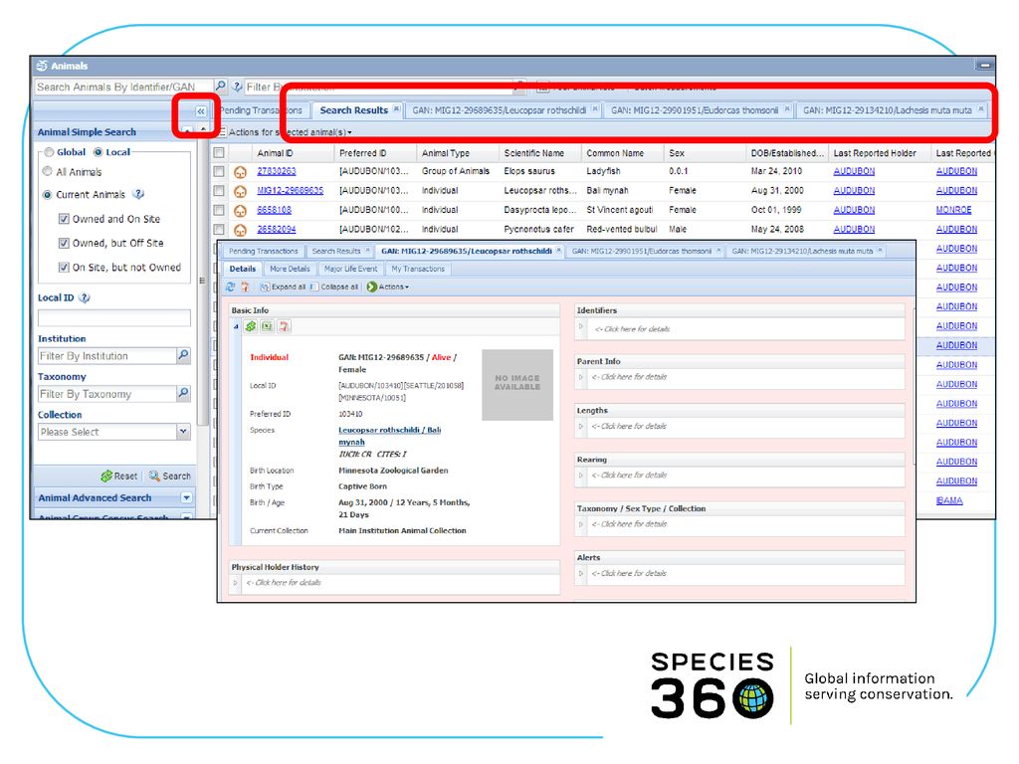This screenshot has height=764, width=1019.
Task: Expand the Alerts section details
Action: (x=581, y=574)
